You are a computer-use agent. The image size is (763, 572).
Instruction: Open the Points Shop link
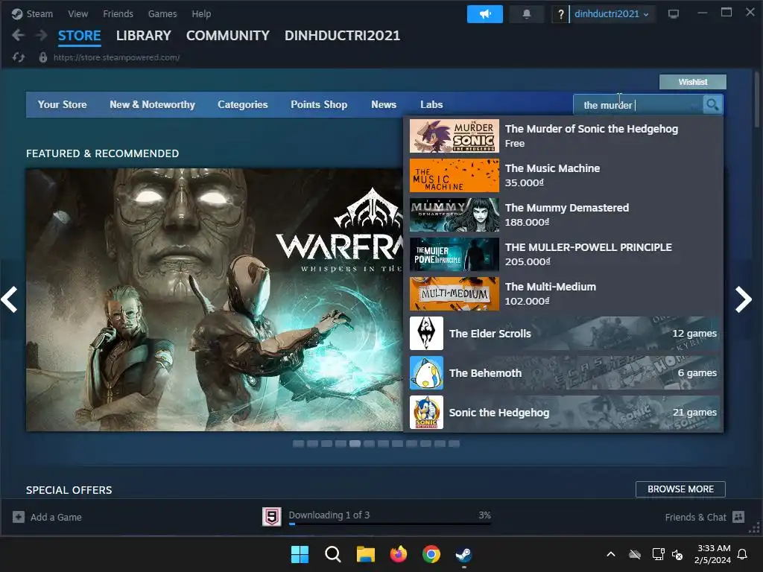pos(319,104)
